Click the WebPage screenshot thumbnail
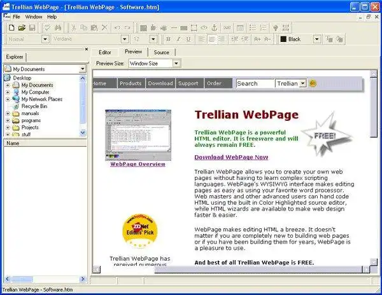The width and height of the screenshot is (382, 295). (138, 135)
